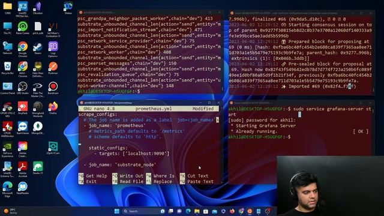The height and width of the screenshot is (216, 384).
Task: Click the nano editor window title bar
Action: [x=150, y=103]
